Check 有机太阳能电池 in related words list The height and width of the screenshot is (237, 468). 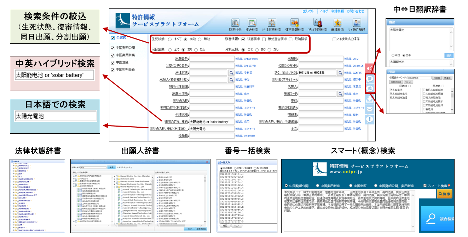pyautogui.click(x=424, y=90)
